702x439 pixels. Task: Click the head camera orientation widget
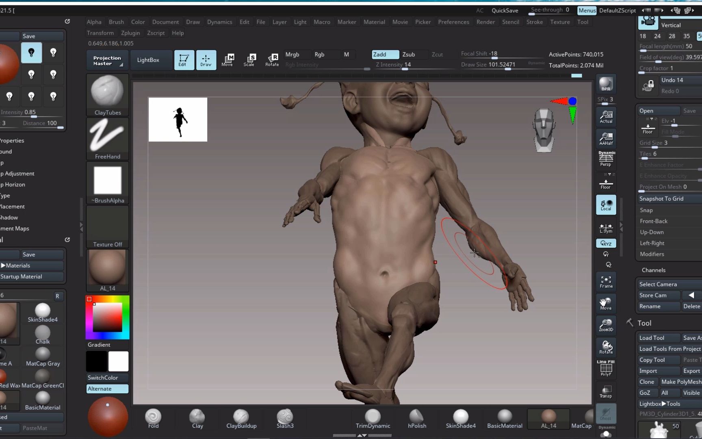pos(544,130)
